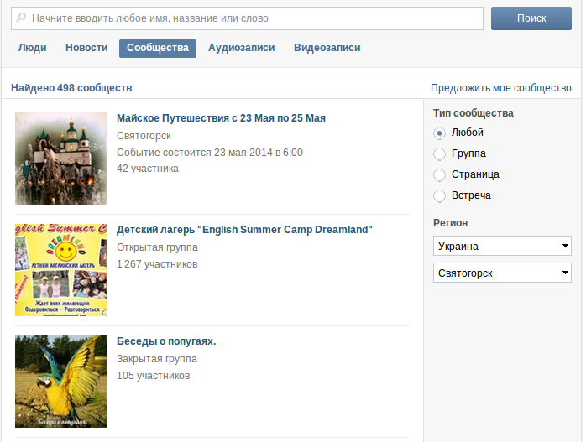586x442 pixels.
Task: Click the monastery thumbnail image
Action: pyautogui.click(x=61, y=159)
